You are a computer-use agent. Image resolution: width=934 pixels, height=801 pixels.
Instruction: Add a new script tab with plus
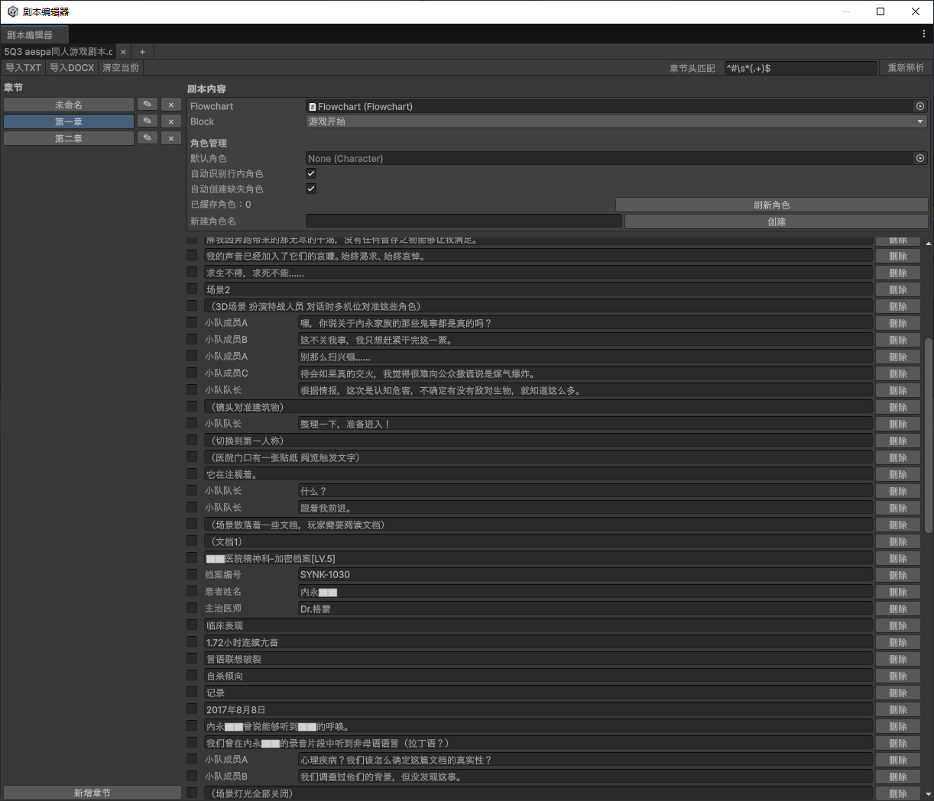tap(142, 52)
